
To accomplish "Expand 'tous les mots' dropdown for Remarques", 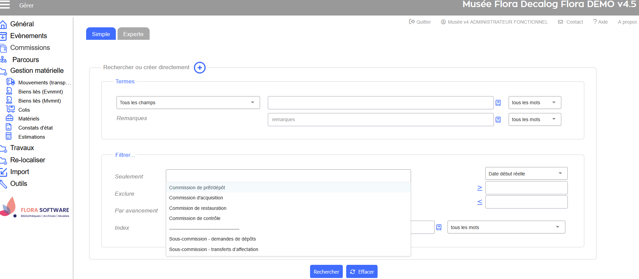I will (x=534, y=119).
